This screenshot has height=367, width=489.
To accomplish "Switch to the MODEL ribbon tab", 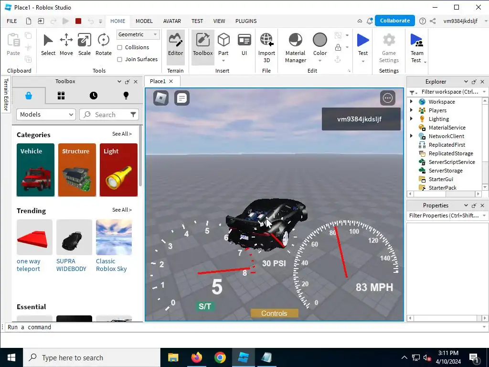I will tap(144, 21).
